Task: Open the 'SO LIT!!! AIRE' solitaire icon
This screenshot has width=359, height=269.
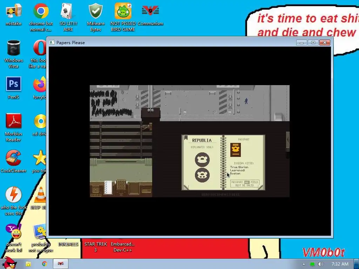Action: coord(68,17)
